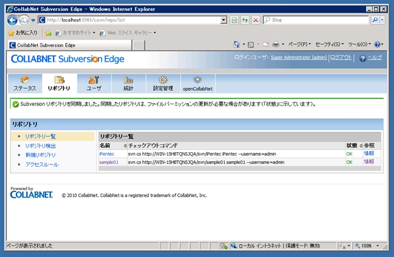Open a new blank browser tab
The image size is (394, 257).
[139, 45]
